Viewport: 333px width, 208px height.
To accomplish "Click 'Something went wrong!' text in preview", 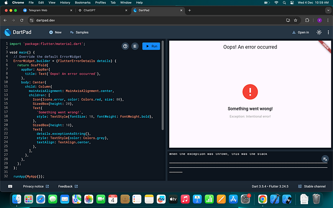I will click(250, 109).
